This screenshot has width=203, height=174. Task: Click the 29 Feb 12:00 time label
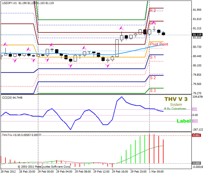click(x=101, y=172)
